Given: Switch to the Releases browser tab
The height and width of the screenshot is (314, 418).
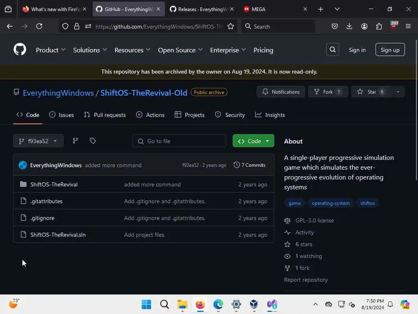Looking at the screenshot, I should pyautogui.click(x=202, y=9).
